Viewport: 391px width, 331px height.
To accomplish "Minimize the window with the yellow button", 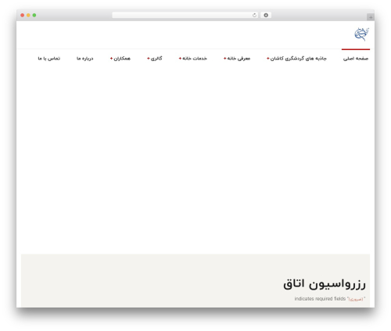I will click(x=28, y=15).
